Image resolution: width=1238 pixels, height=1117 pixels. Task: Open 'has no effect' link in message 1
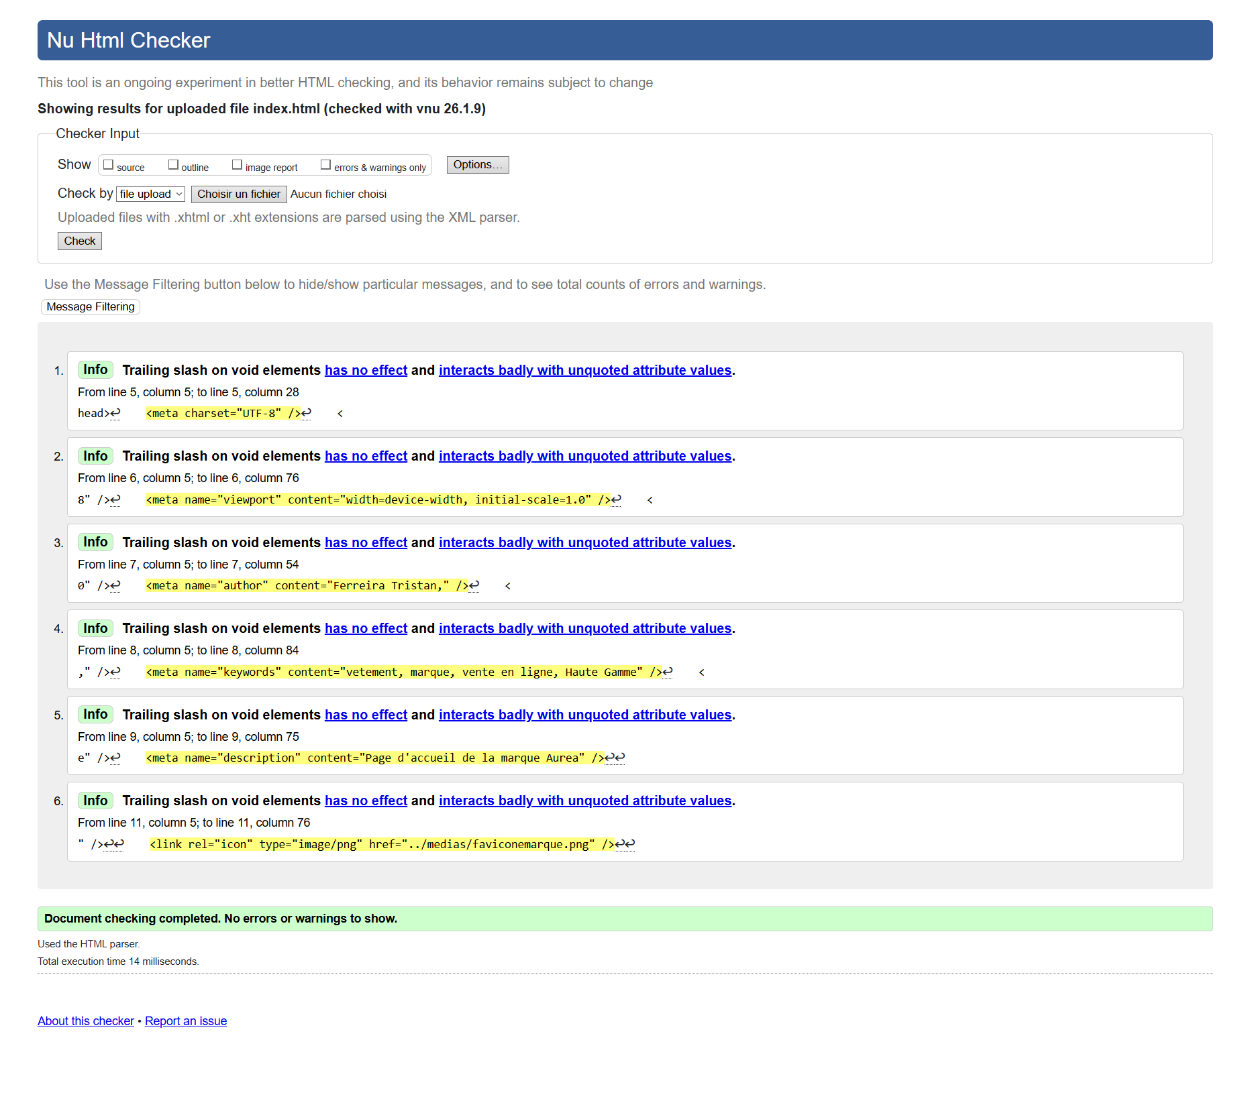366,371
